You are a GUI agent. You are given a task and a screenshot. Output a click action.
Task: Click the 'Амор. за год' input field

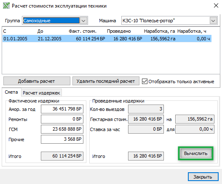pos(62,109)
